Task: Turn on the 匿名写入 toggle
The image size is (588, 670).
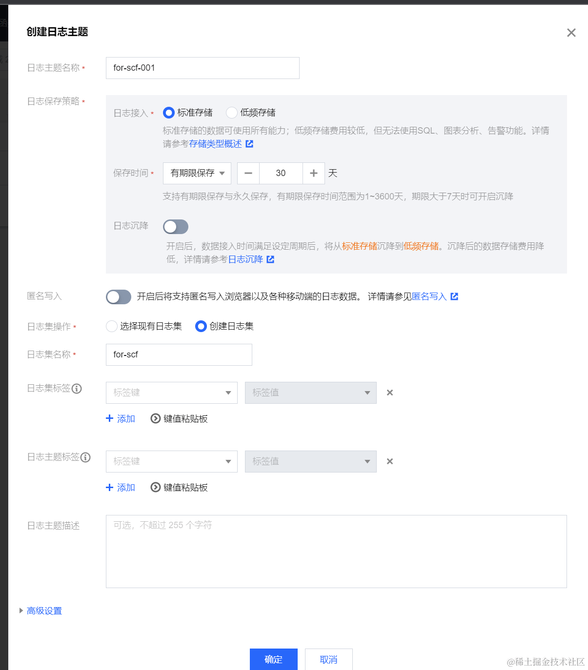Action: click(x=118, y=296)
